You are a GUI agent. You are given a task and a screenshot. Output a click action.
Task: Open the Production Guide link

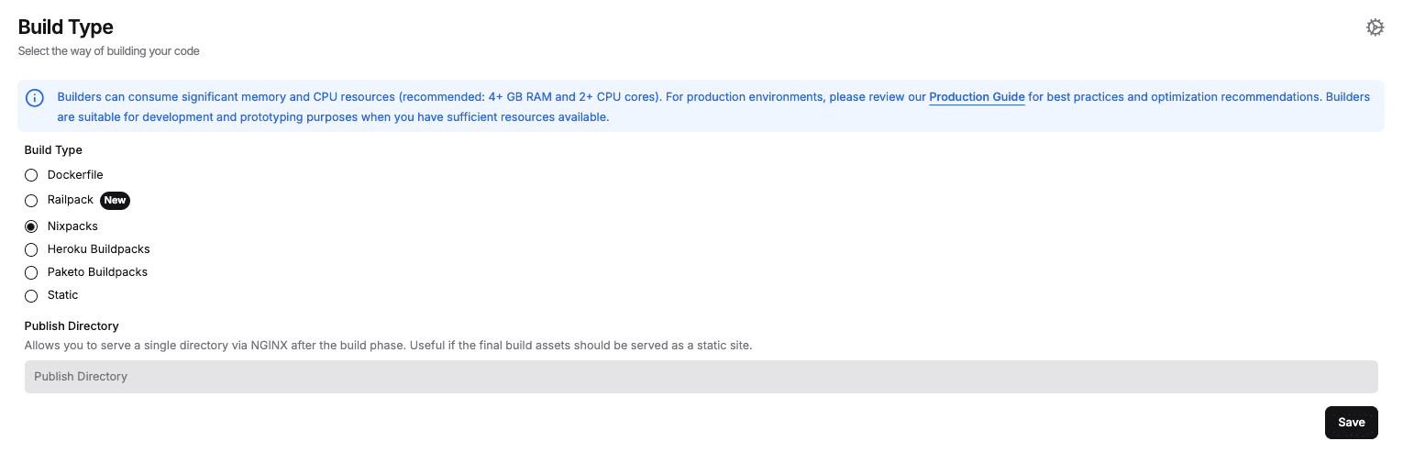tap(977, 97)
